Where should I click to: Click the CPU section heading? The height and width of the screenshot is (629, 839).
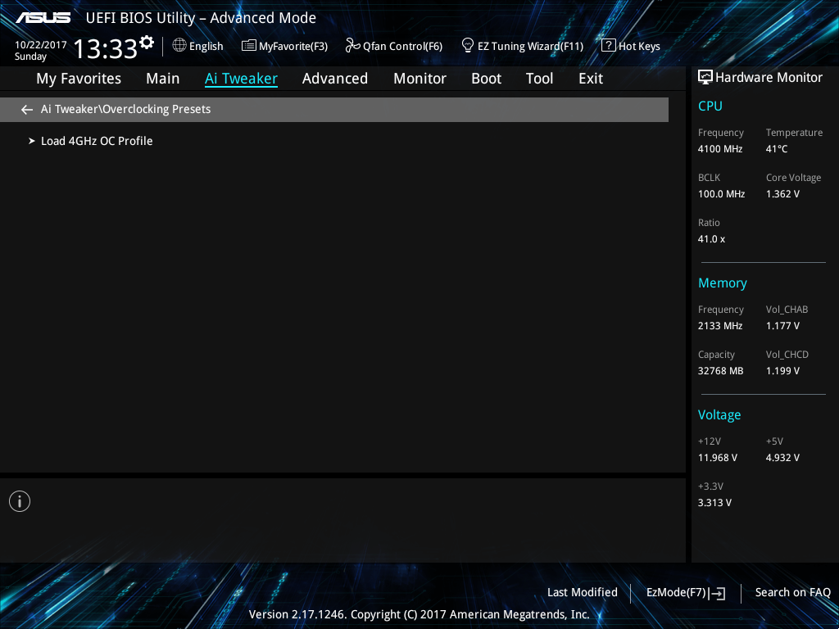click(x=710, y=106)
